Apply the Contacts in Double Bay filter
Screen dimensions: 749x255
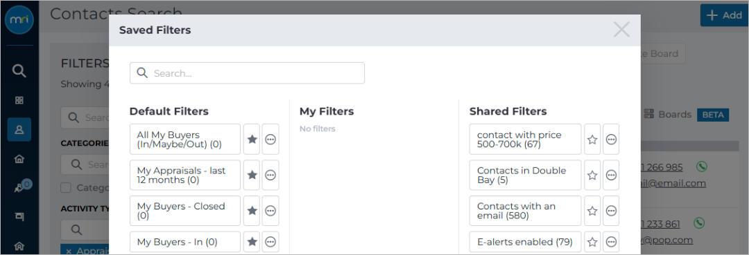pos(526,175)
